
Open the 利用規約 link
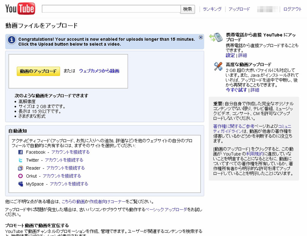255,154
